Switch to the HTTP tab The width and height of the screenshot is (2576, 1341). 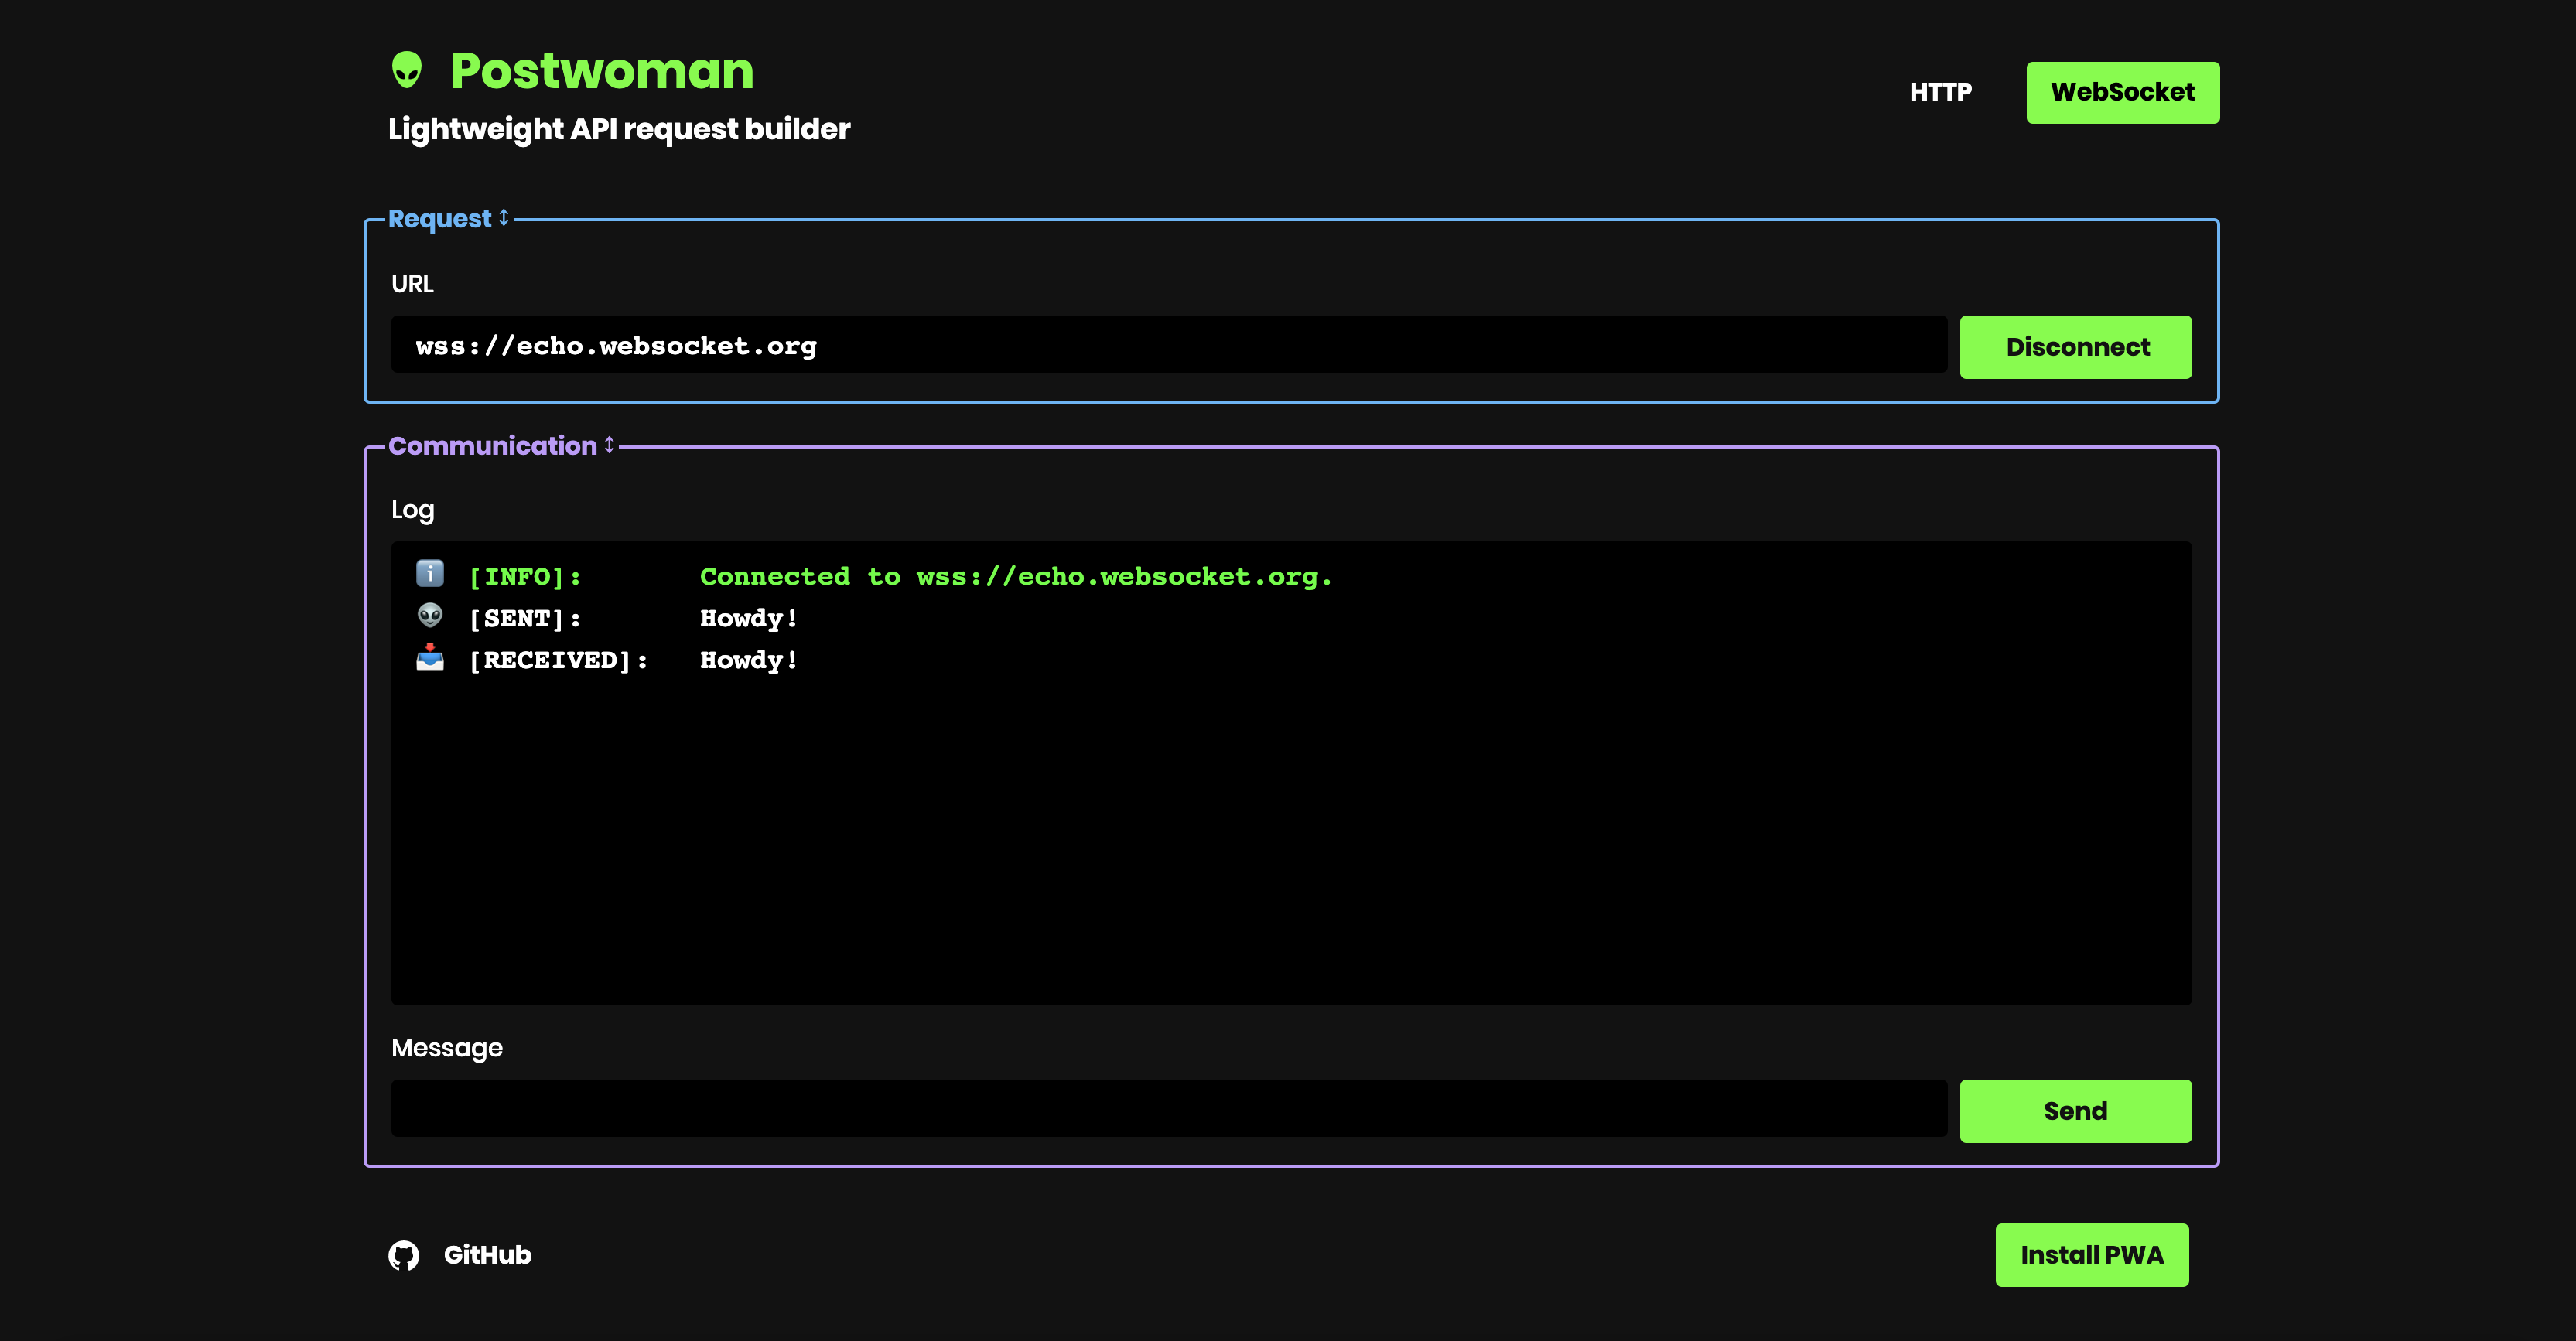point(1940,92)
